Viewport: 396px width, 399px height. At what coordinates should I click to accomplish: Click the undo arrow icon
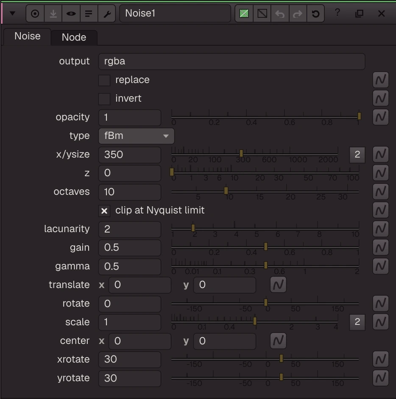[280, 14]
